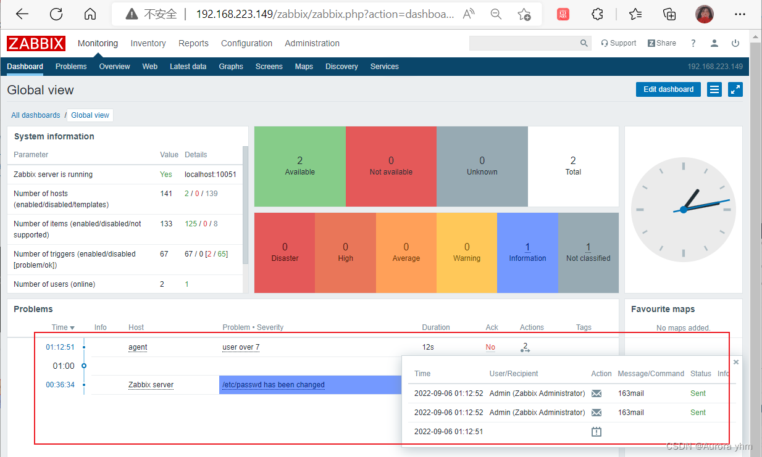This screenshot has width=762, height=457.
Task: Open the Web monitoring tab
Action: click(149, 67)
